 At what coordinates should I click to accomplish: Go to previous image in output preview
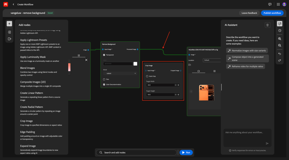pos(191,92)
